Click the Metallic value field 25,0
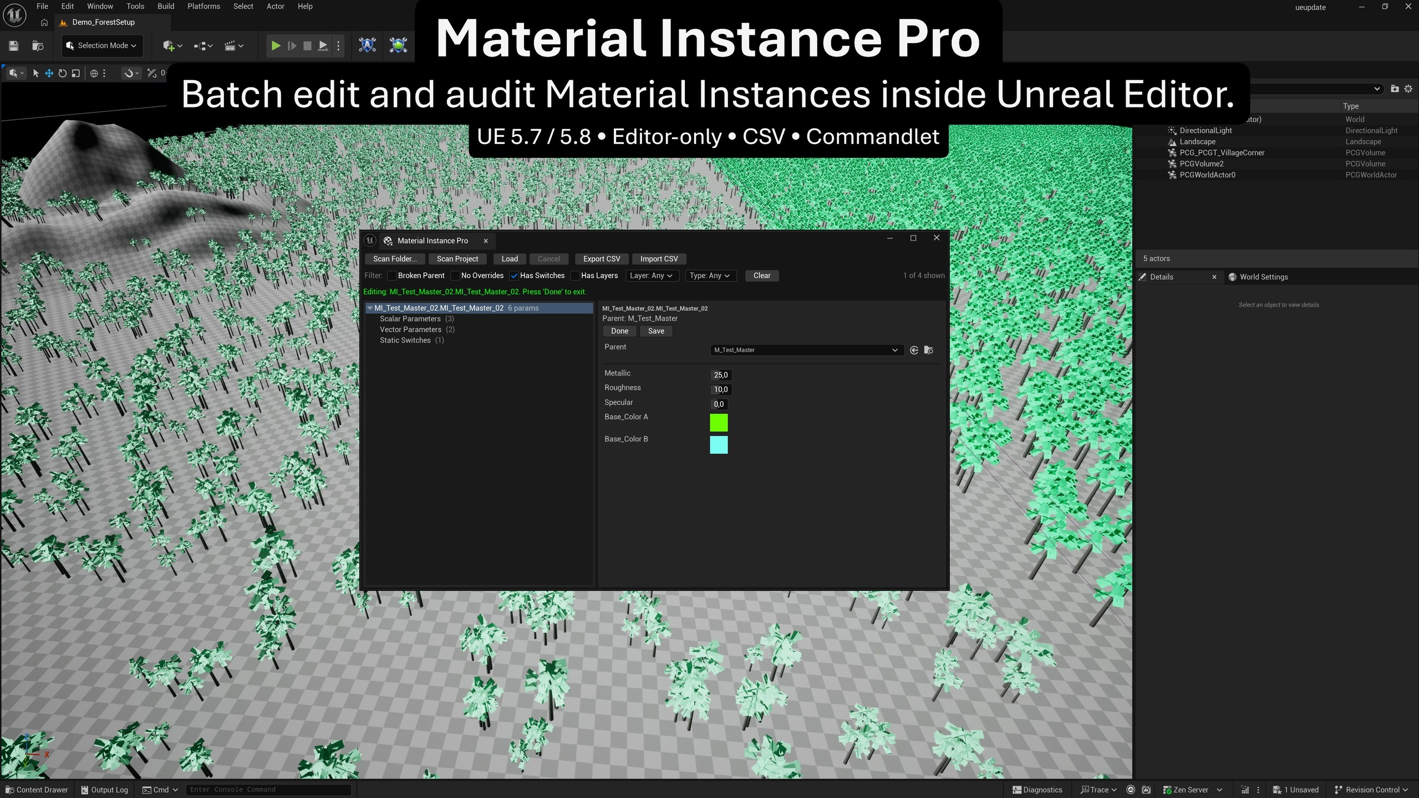This screenshot has height=798, width=1419. pos(721,375)
